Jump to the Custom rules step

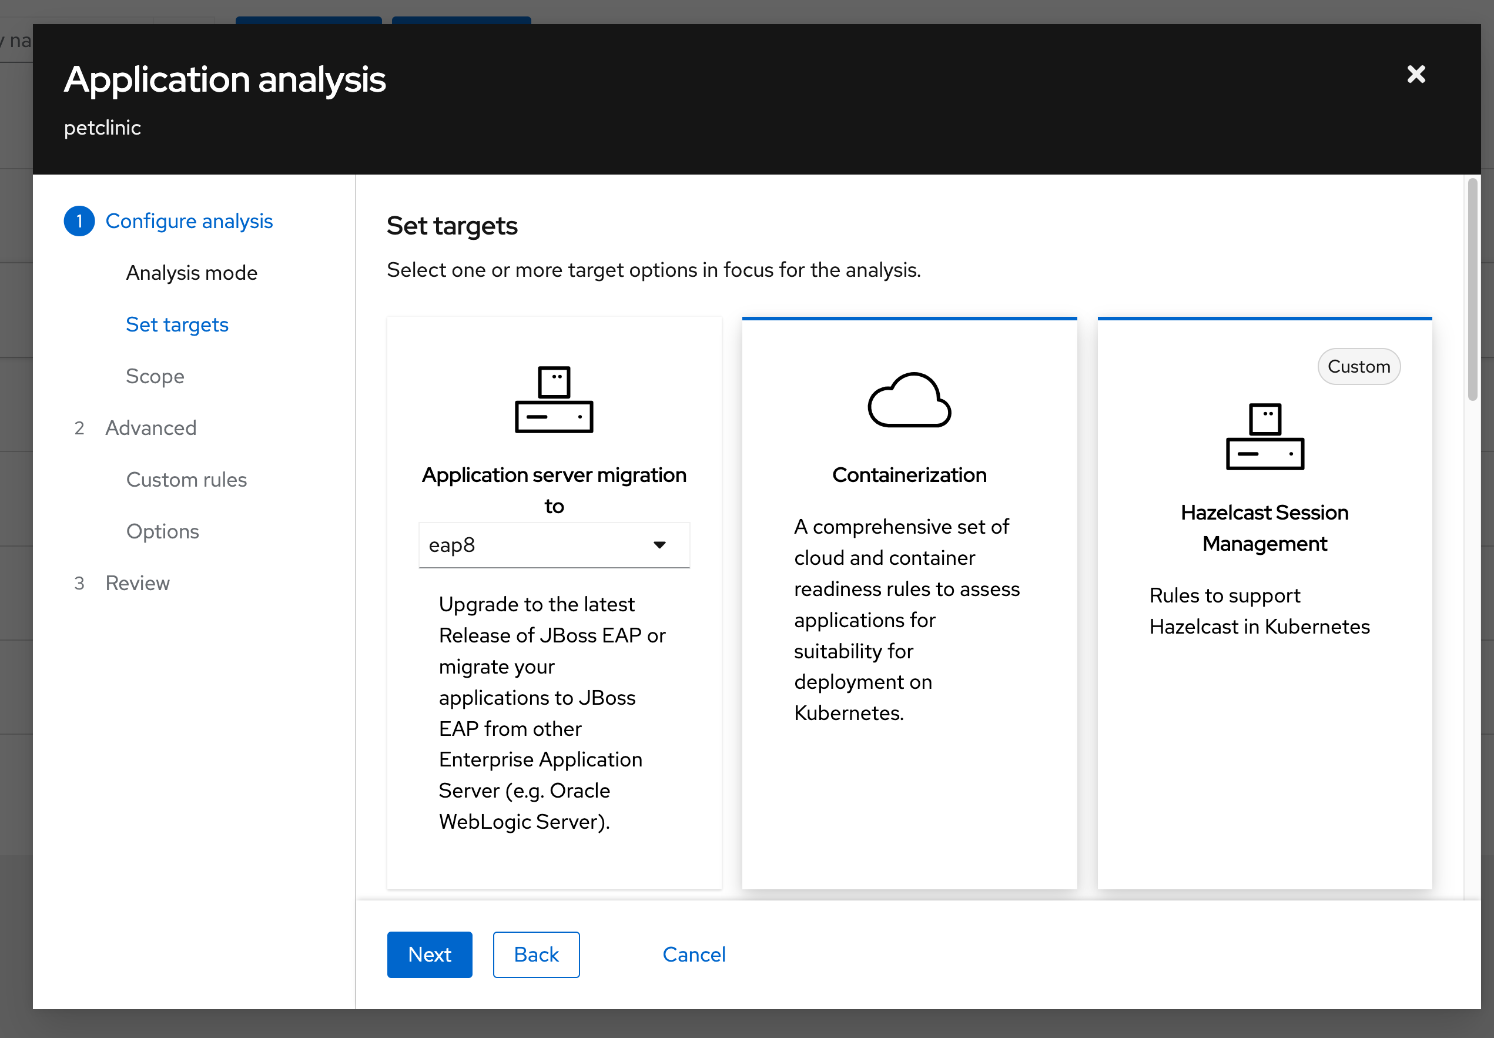point(186,480)
